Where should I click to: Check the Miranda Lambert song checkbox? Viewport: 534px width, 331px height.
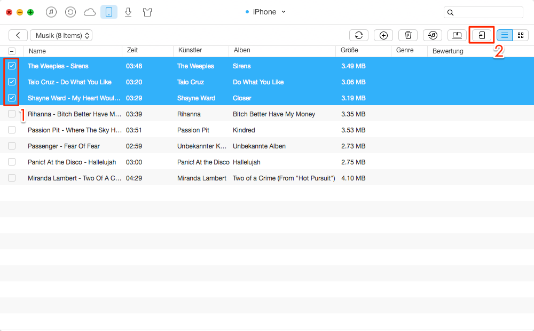point(12,178)
